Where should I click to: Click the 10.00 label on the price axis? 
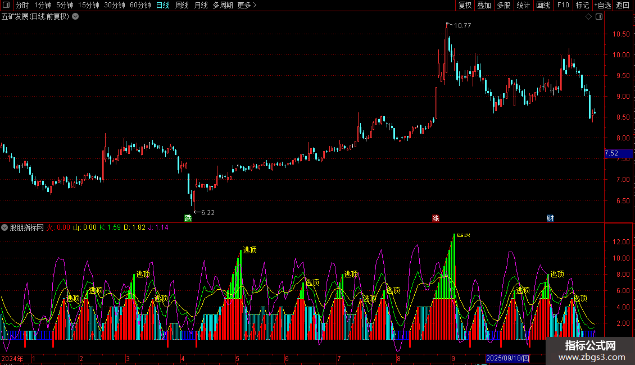pyautogui.click(x=621, y=55)
